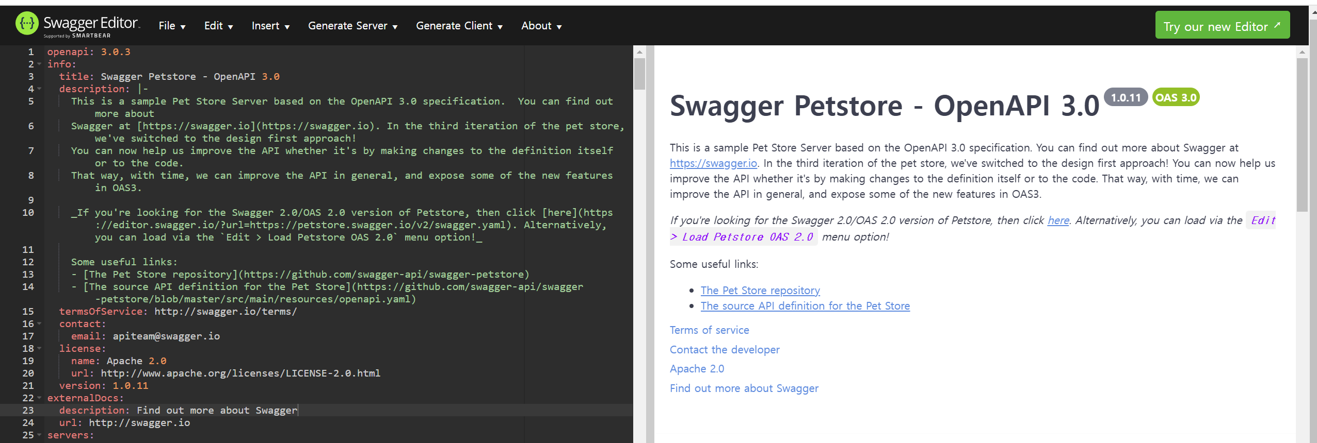Follow the 'here' link in the preview
Image resolution: width=1317 pixels, height=443 pixels.
tap(1058, 220)
